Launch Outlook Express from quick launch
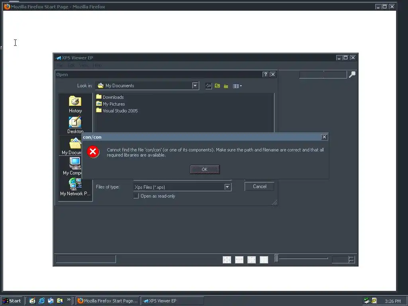408x306 pixels. coord(51,301)
